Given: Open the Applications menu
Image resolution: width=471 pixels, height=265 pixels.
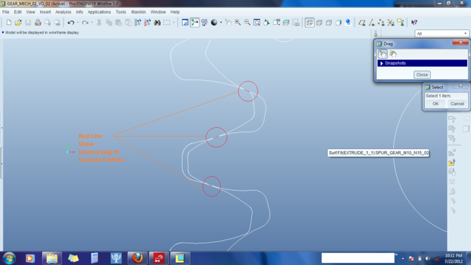Looking at the screenshot, I should coord(99,12).
